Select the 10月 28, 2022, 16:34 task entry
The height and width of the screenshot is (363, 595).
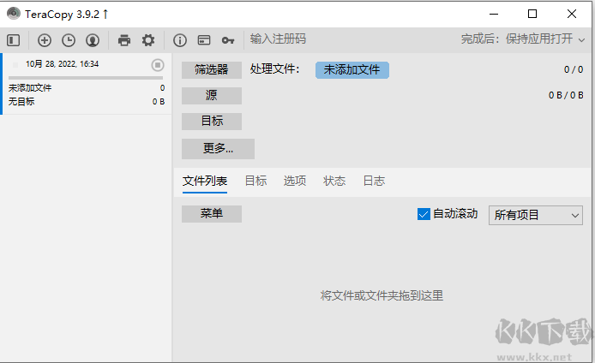click(87, 83)
